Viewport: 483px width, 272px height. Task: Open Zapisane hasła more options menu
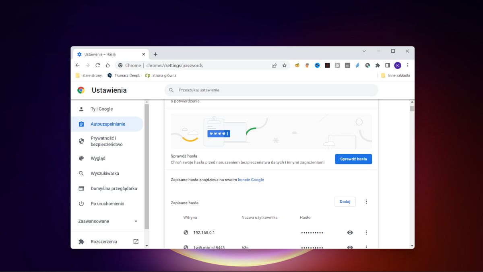coord(366,201)
